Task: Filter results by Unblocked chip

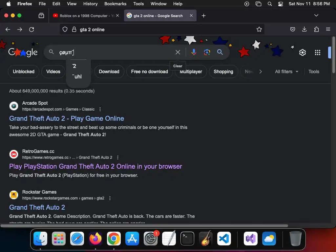Action: (x=24, y=72)
